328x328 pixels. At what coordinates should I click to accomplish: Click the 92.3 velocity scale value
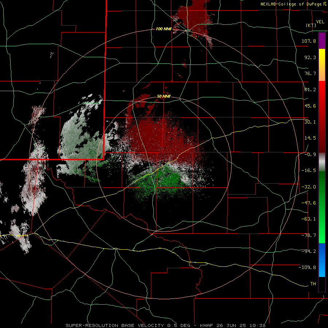[x=310, y=57]
